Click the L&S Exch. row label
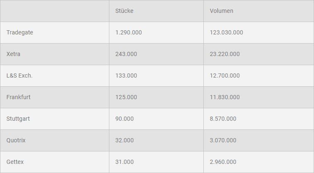 pos(19,76)
